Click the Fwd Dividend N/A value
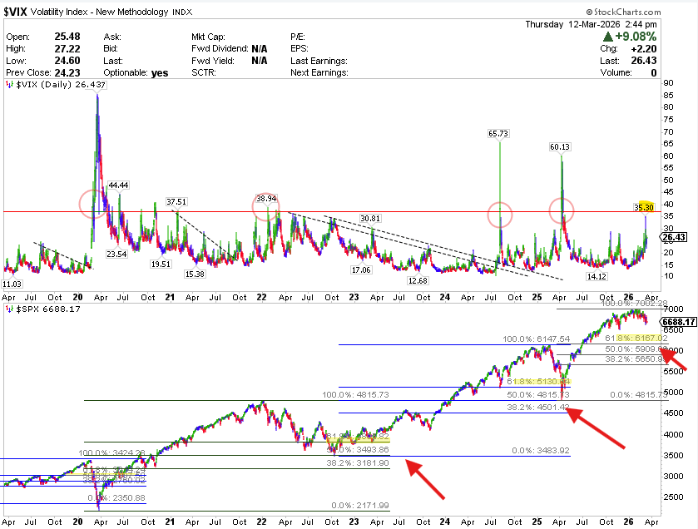Screen dimensions: 698x529 coord(259,48)
